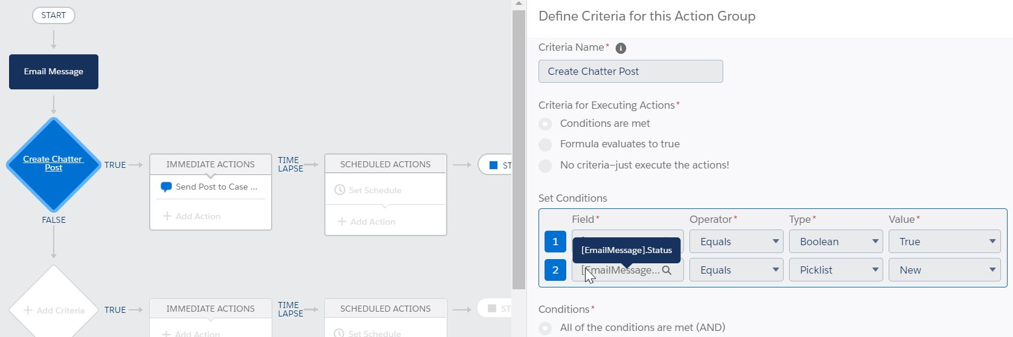The height and width of the screenshot is (337, 1013).
Task: Select All of the conditions are met (AND)
Action: coord(545,328)
